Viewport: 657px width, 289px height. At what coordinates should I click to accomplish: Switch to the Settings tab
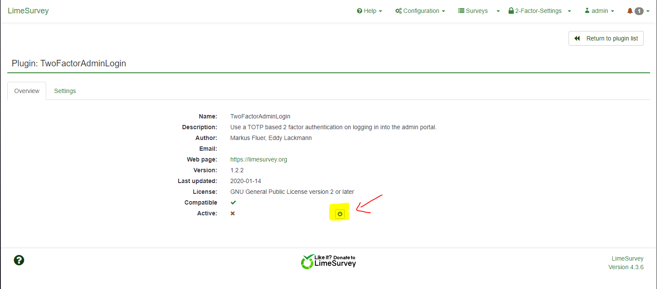tap(65, 91)
